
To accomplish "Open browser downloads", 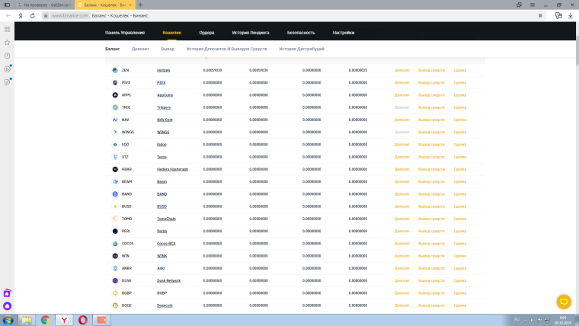I will click(x=571, y=15).
